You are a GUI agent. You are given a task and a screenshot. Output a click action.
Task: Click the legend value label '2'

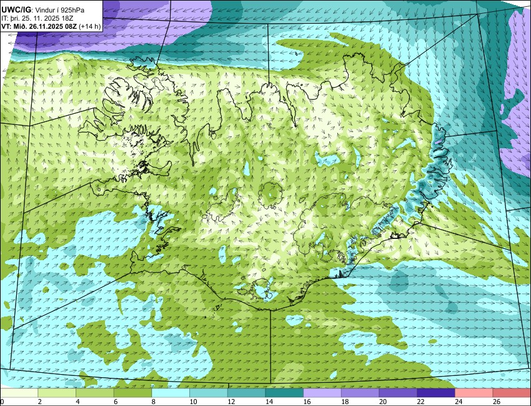coord(39,402)
